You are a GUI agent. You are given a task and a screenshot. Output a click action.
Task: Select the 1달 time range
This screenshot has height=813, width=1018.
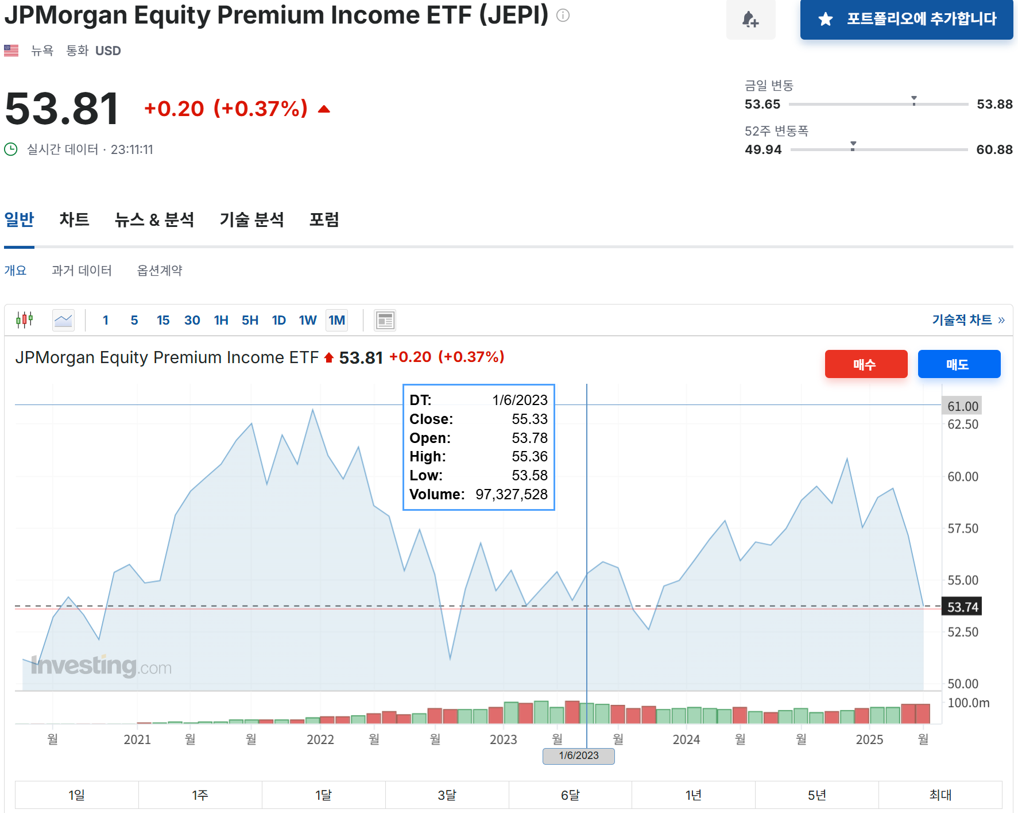point(323,795)
